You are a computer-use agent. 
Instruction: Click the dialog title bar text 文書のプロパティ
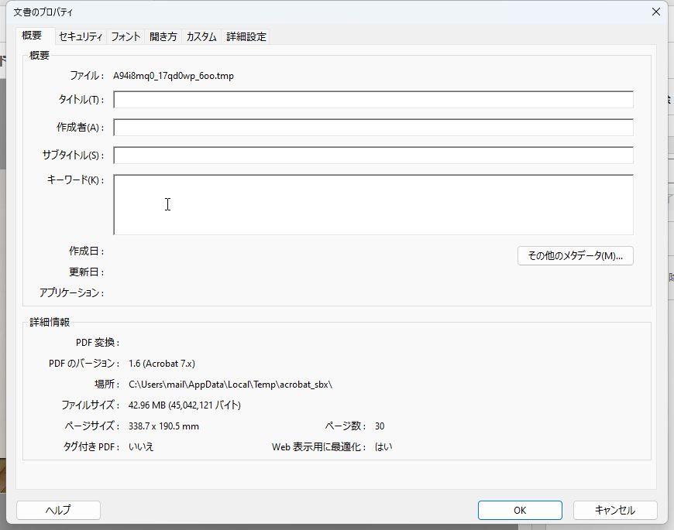(x=40, y=12)
